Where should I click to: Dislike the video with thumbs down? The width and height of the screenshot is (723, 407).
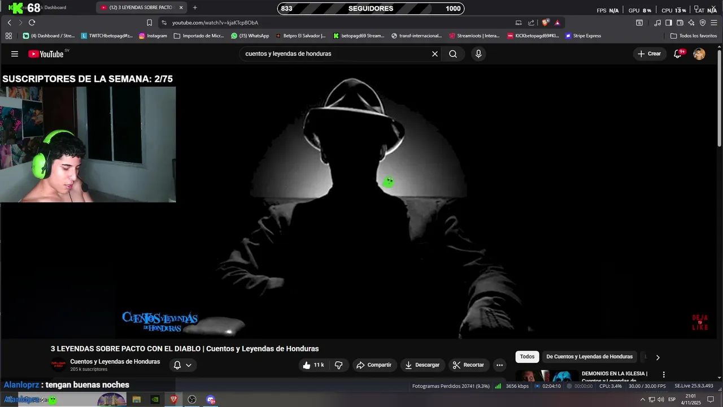coord(338,365)
